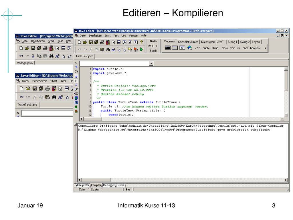Click input field in lower-left background window
The height and width of the screenshot is (220, 293).
tap(47, 113)
